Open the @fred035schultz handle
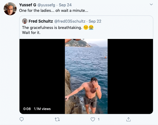The height and width of the screenshot is (125, 158). click(70, 21)
